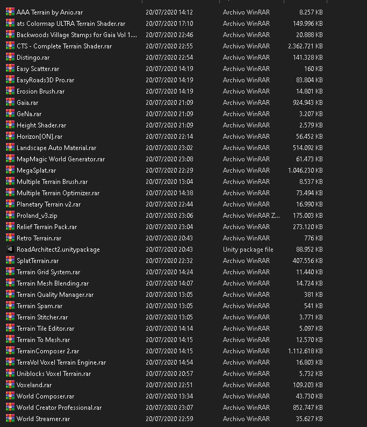Click the icon beside Terrain Stitcher.rar
The height and width of the screenshot is (427, 367).
pyautogui.click(x=10, y=317)
